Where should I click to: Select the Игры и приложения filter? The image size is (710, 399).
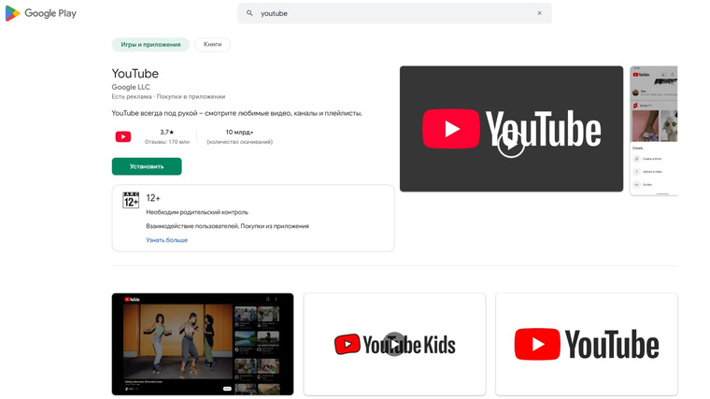[x=150, y=44]
